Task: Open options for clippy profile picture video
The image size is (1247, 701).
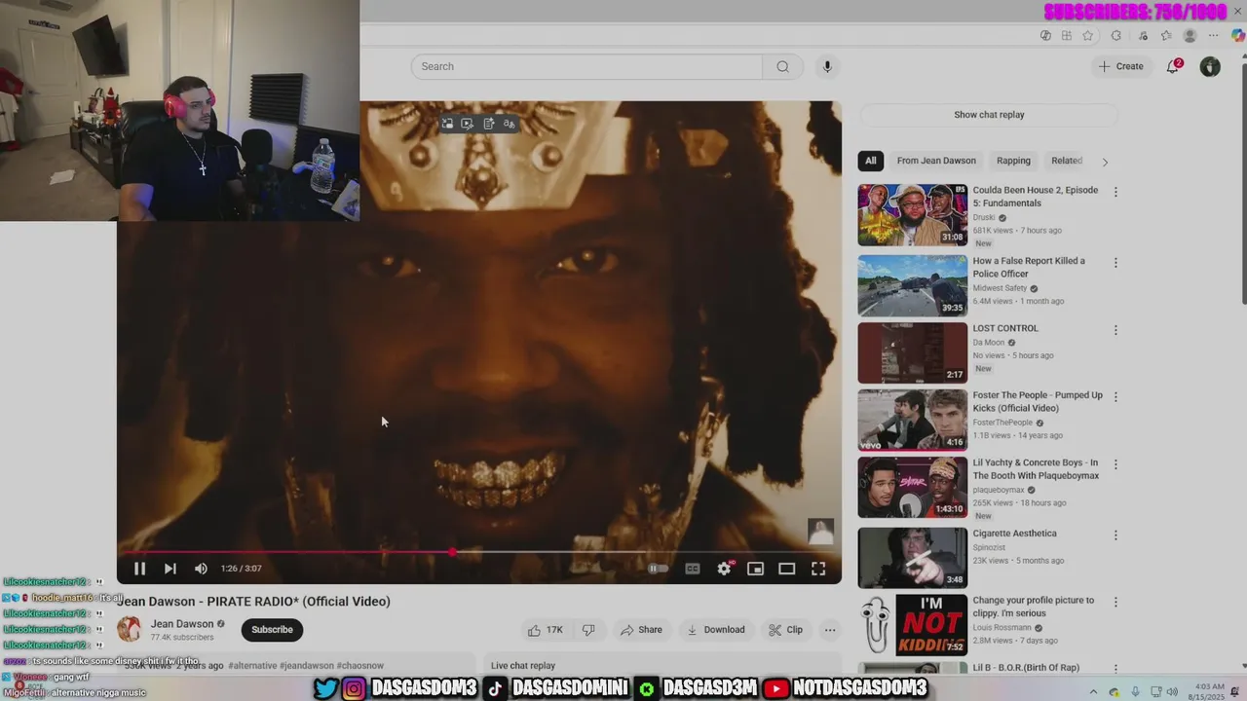Action: click(x=1115, y=603)
